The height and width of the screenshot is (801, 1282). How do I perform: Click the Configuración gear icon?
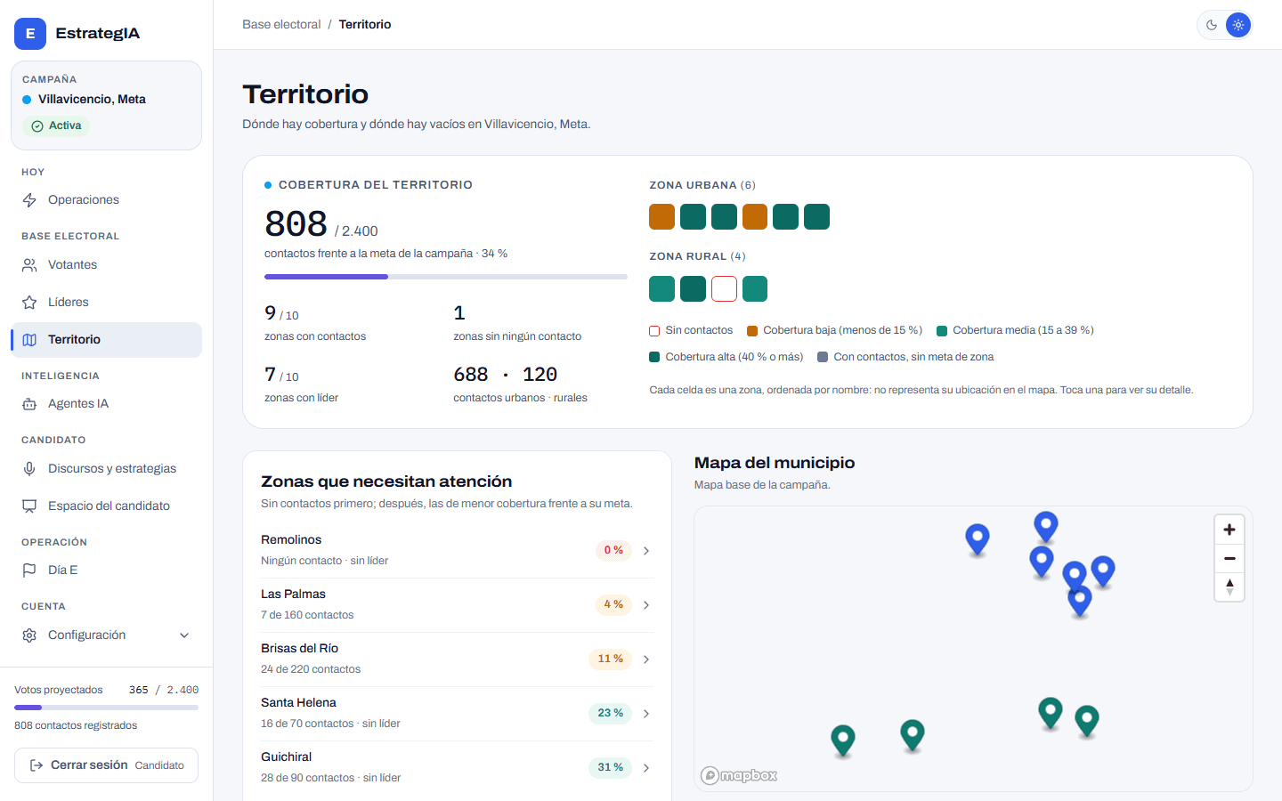click(29, 635)
